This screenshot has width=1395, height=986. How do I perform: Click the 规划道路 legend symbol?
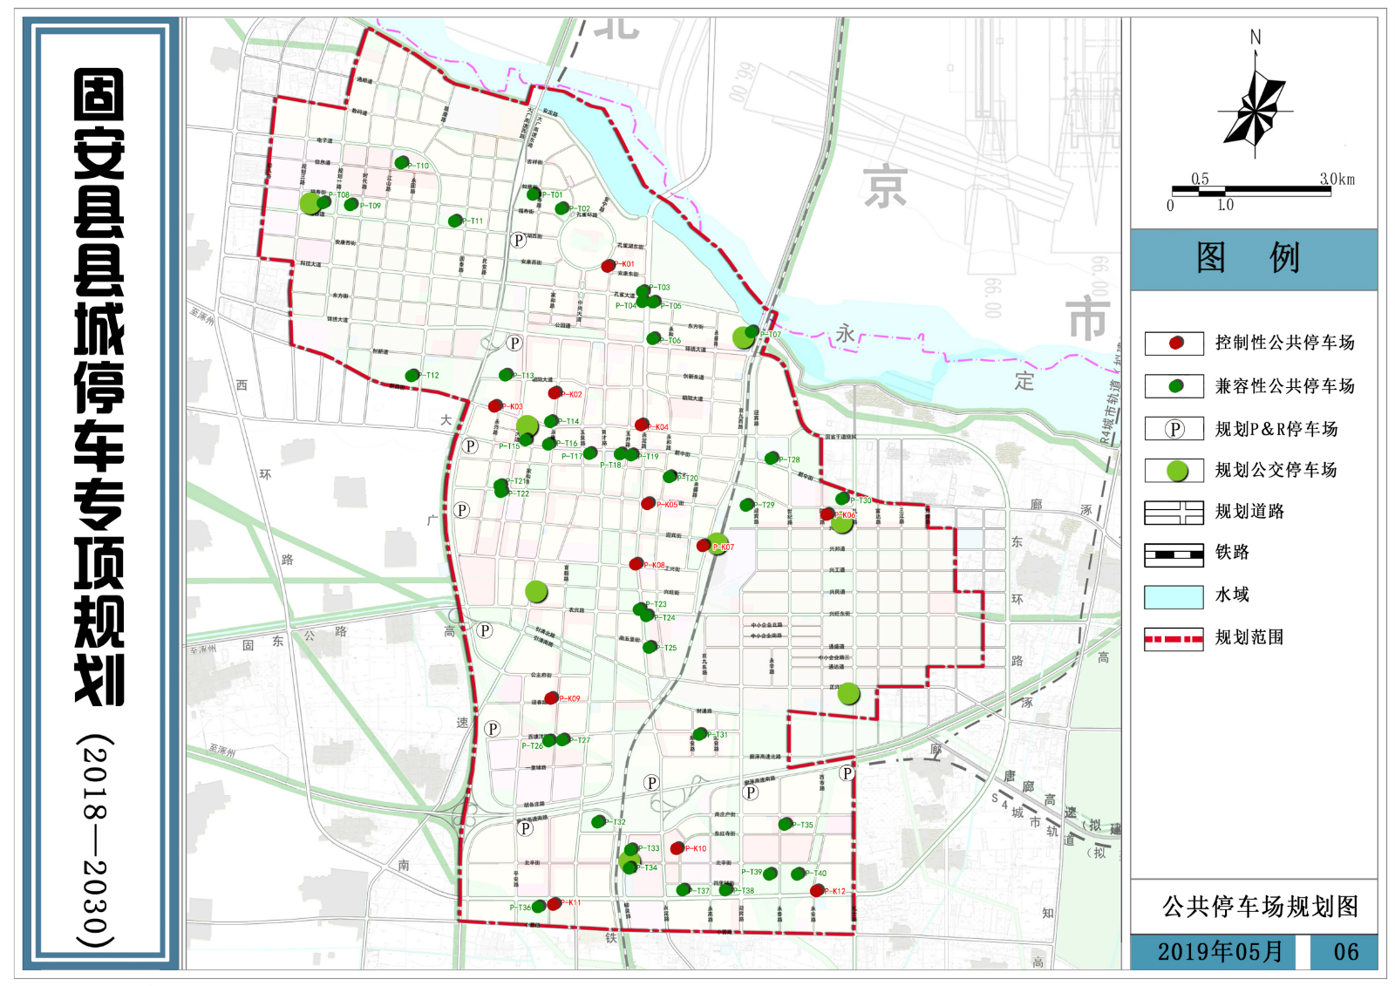point(1174,512)
